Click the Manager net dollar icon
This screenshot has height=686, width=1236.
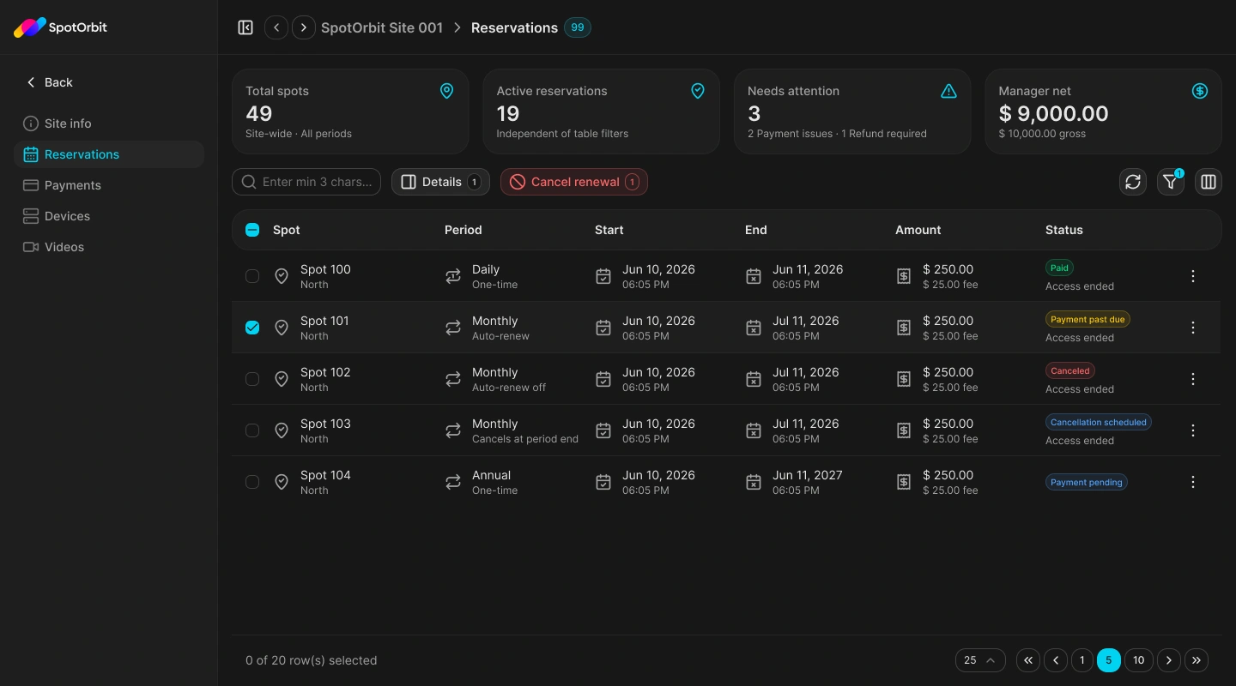pos(1200,91)
